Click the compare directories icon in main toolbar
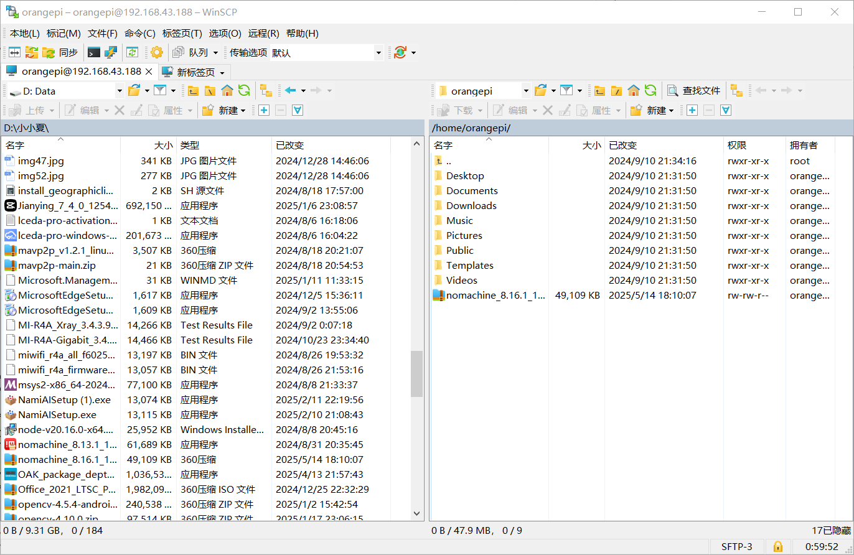This screenshot has width=854, height=555. (x=14, y=53)
